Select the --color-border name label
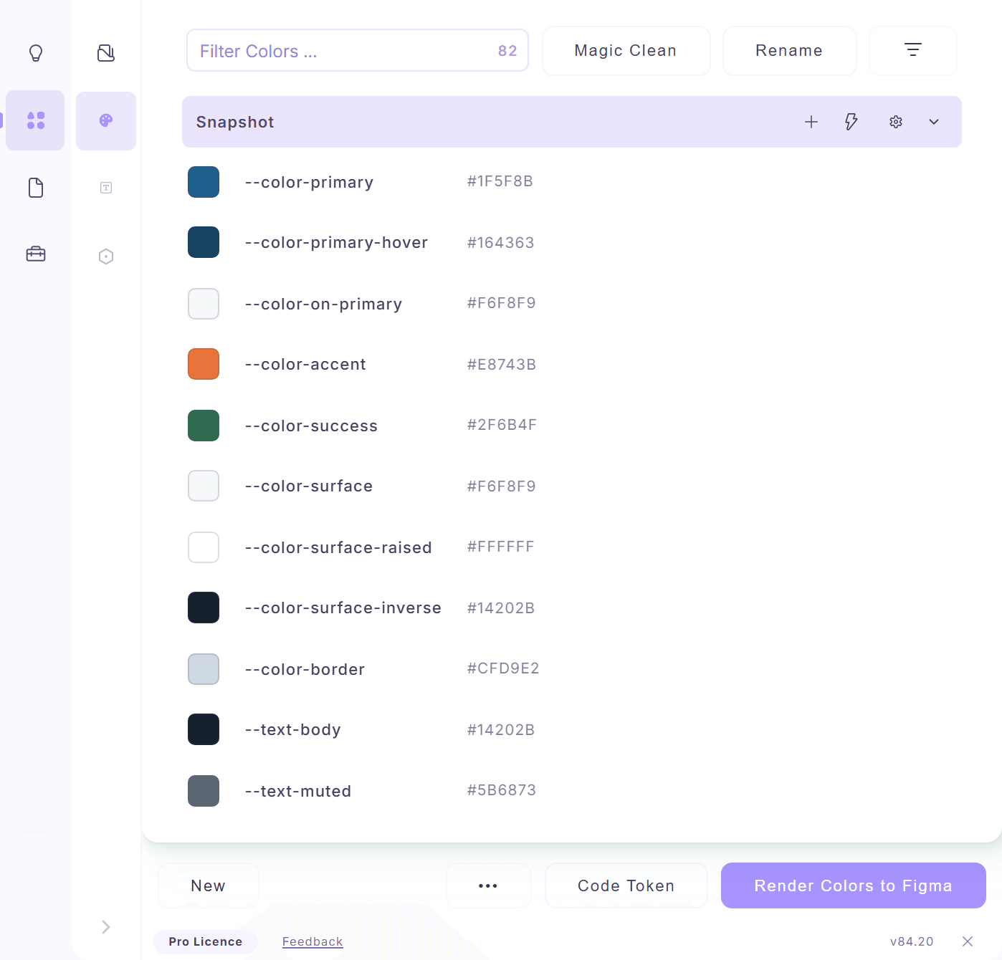The height and width of the screenshot is (960, 1002). click(x=305, y=669)
